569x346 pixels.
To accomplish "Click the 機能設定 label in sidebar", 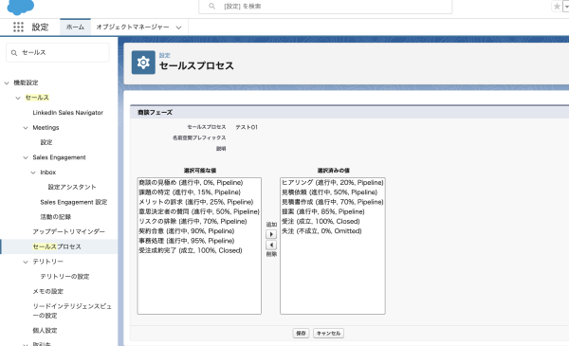I will pos(26,83).
